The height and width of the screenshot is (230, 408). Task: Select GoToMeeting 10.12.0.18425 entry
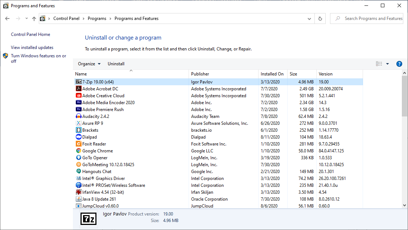[x=108, y=164]
